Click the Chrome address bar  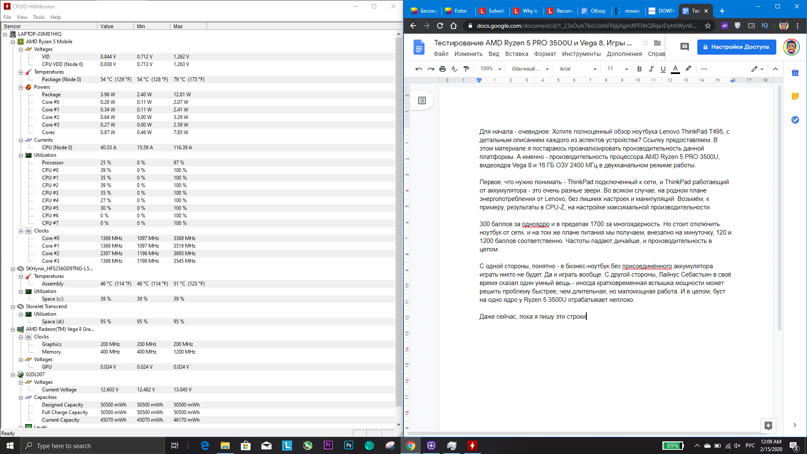pyautogui.click(x=586, y=26)
